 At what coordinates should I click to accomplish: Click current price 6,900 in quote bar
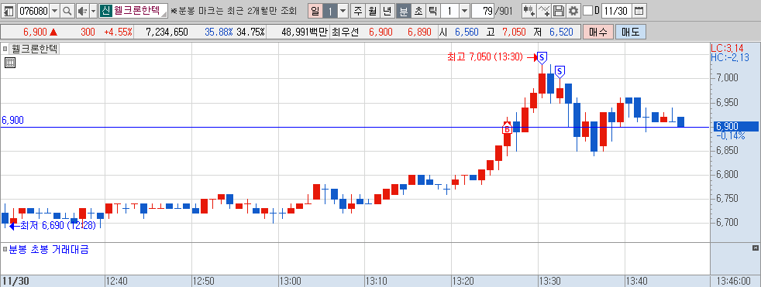tap(35, 32)
